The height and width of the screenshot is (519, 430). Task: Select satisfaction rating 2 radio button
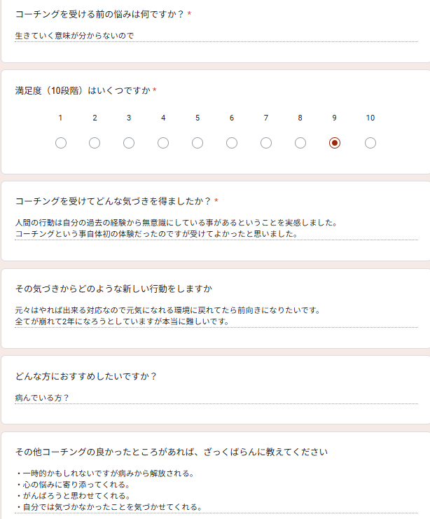[x=95, y=143]
